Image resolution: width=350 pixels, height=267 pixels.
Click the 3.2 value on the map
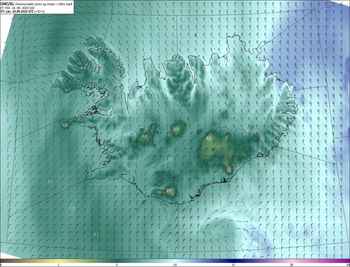tap(229, 170)
